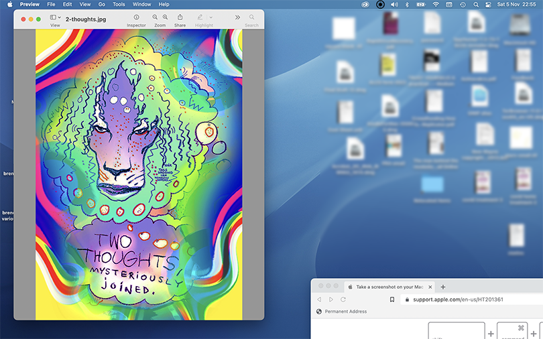The image size is (543, 339).
Task: Click the Creative Cloud menu bar icon
Action: [x=365, y=5]
